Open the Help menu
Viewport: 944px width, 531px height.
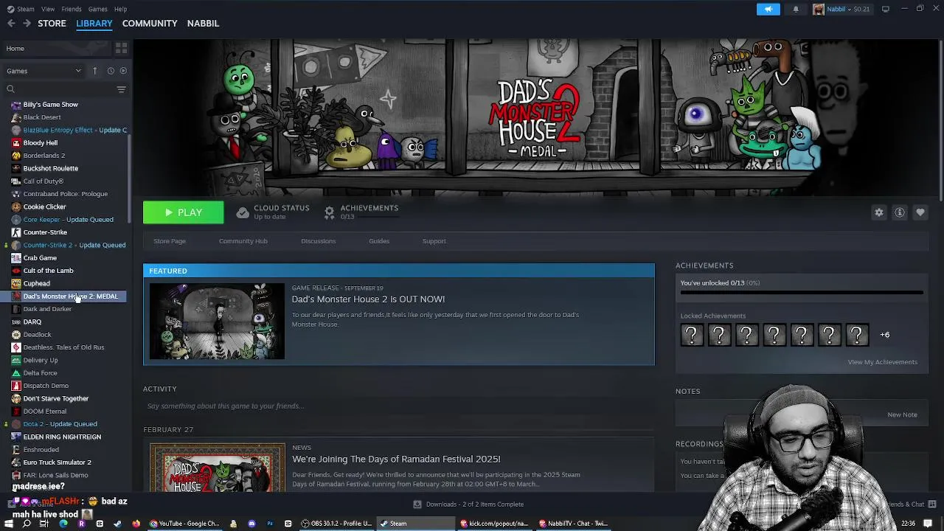pyautogui.click(x=120, y=9)
